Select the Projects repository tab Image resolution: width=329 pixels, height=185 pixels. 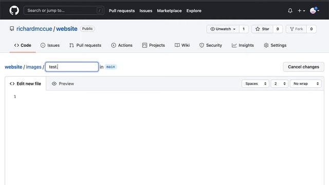pos(153,45)
